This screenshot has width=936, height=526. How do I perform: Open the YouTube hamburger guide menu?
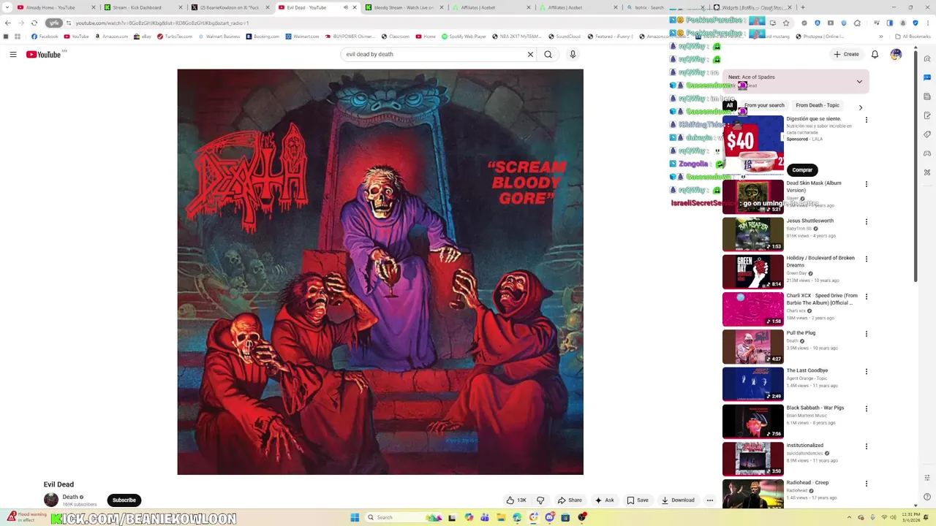click(x=13, y=54)
